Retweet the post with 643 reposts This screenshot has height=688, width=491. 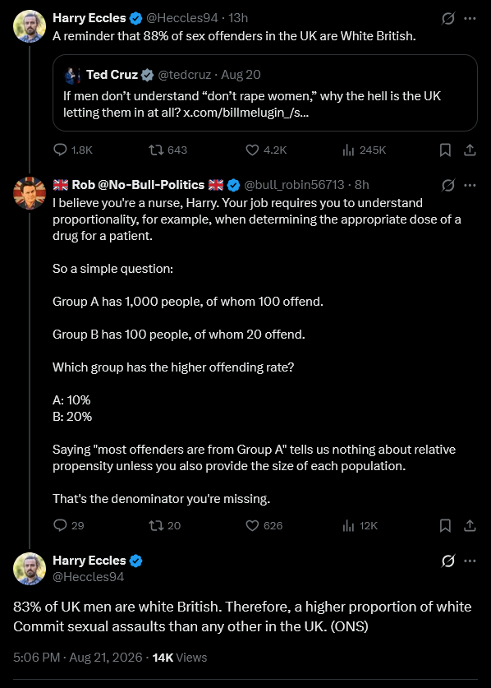click(167, 150)
